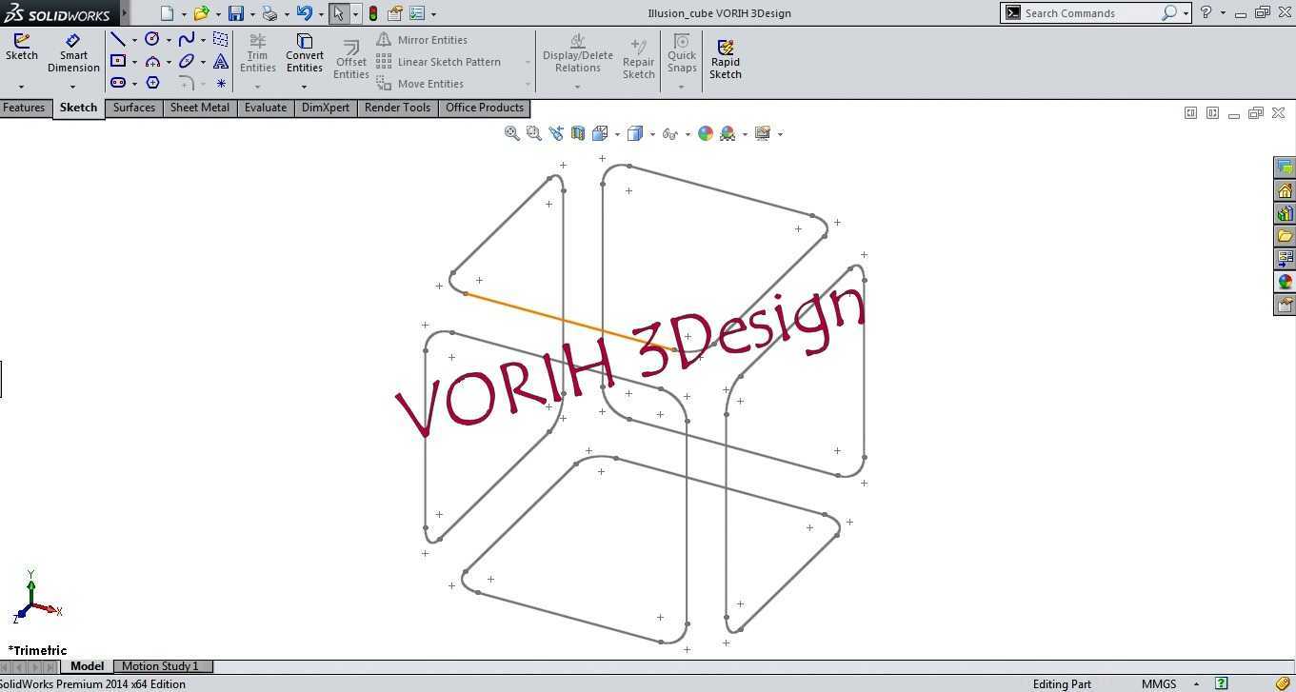Switch to the DimXpert tab

pos(326,108)
